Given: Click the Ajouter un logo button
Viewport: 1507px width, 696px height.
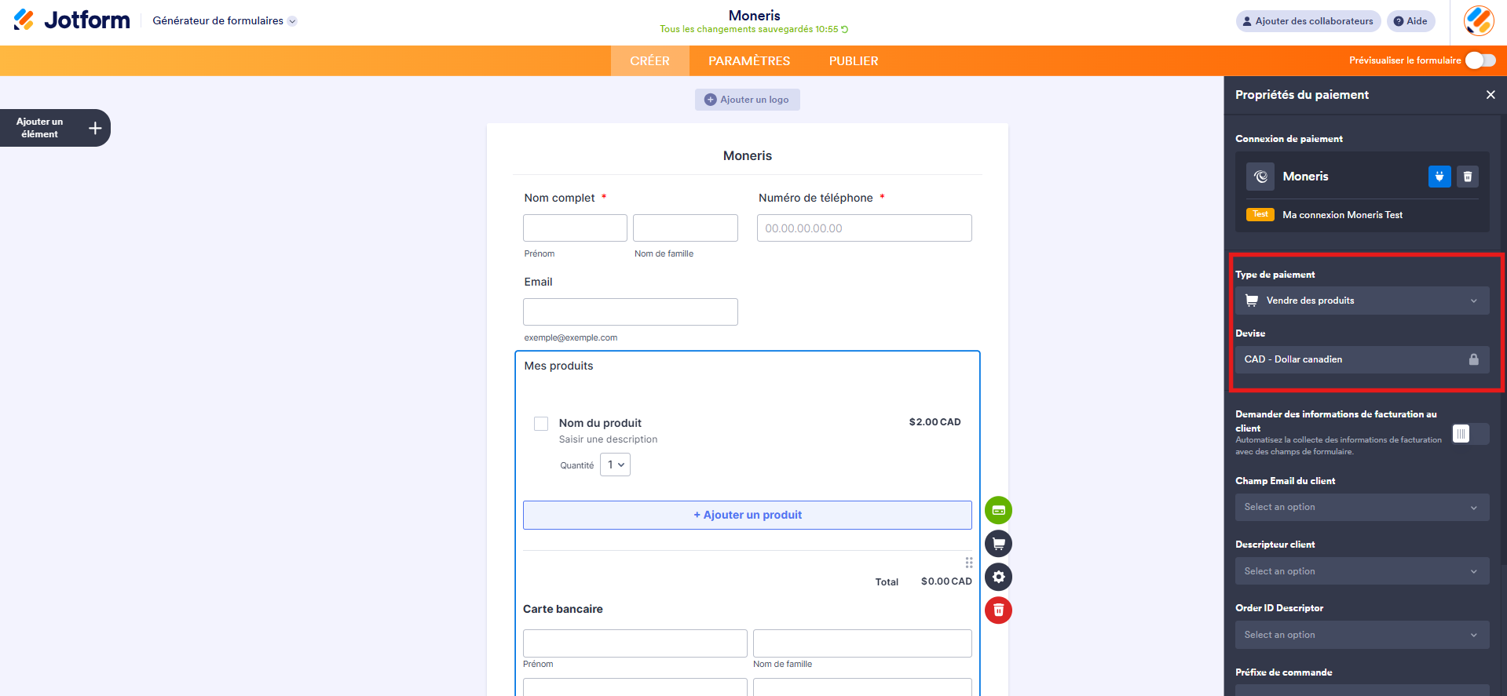Looking at the screenshot, I should pyautogui.click(x=747, y=100).
